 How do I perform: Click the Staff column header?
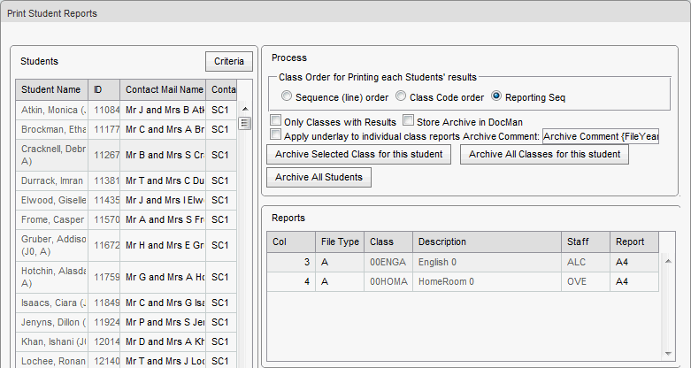[x=586, y=242]
